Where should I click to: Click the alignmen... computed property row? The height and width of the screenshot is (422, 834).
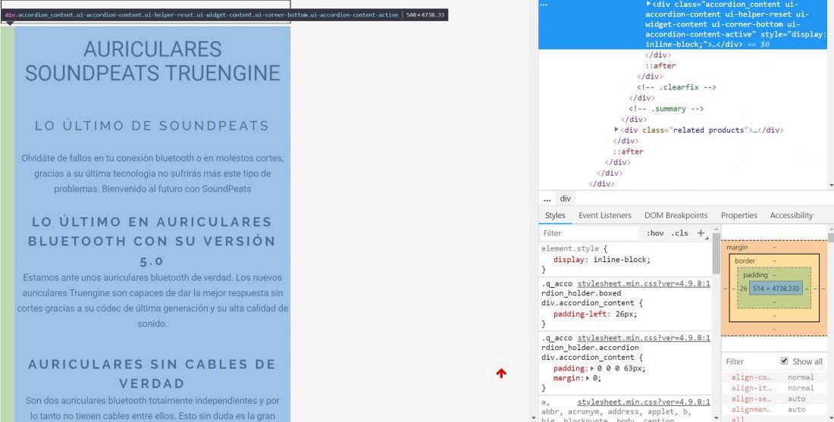coord(774,409)
